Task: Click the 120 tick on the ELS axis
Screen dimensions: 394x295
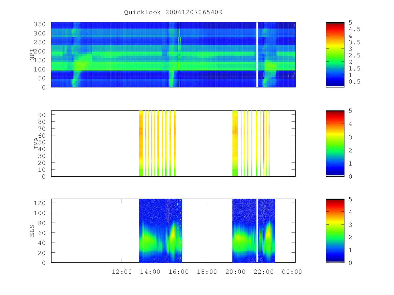Action: 40,203
